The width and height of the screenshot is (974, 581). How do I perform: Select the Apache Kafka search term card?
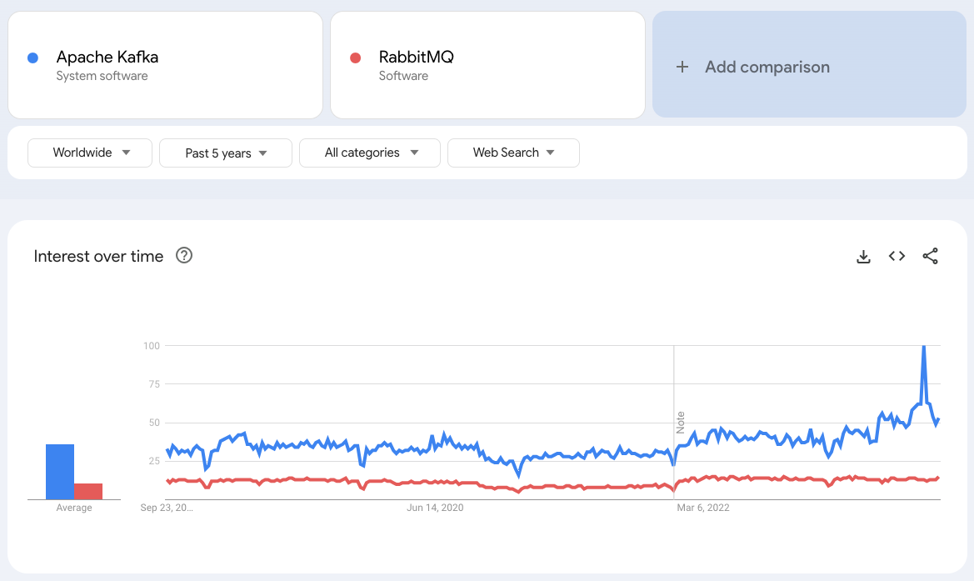click(x=165, y=64)
